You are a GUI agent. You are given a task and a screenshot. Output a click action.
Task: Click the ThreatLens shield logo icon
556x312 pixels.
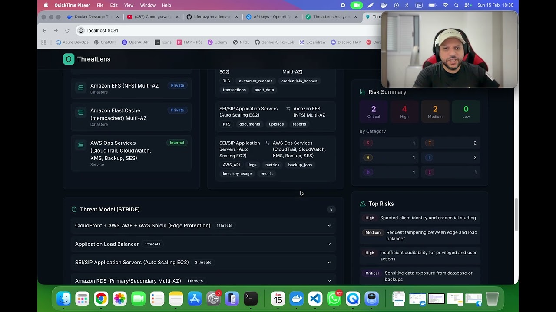[x=69, y=59]
